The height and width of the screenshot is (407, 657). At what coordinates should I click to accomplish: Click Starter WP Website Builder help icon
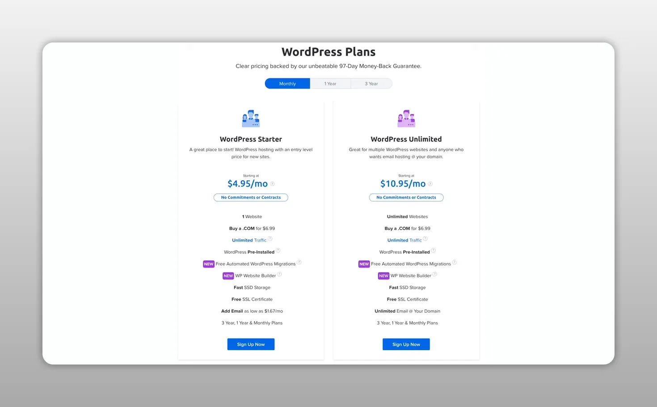pos(279,274)
